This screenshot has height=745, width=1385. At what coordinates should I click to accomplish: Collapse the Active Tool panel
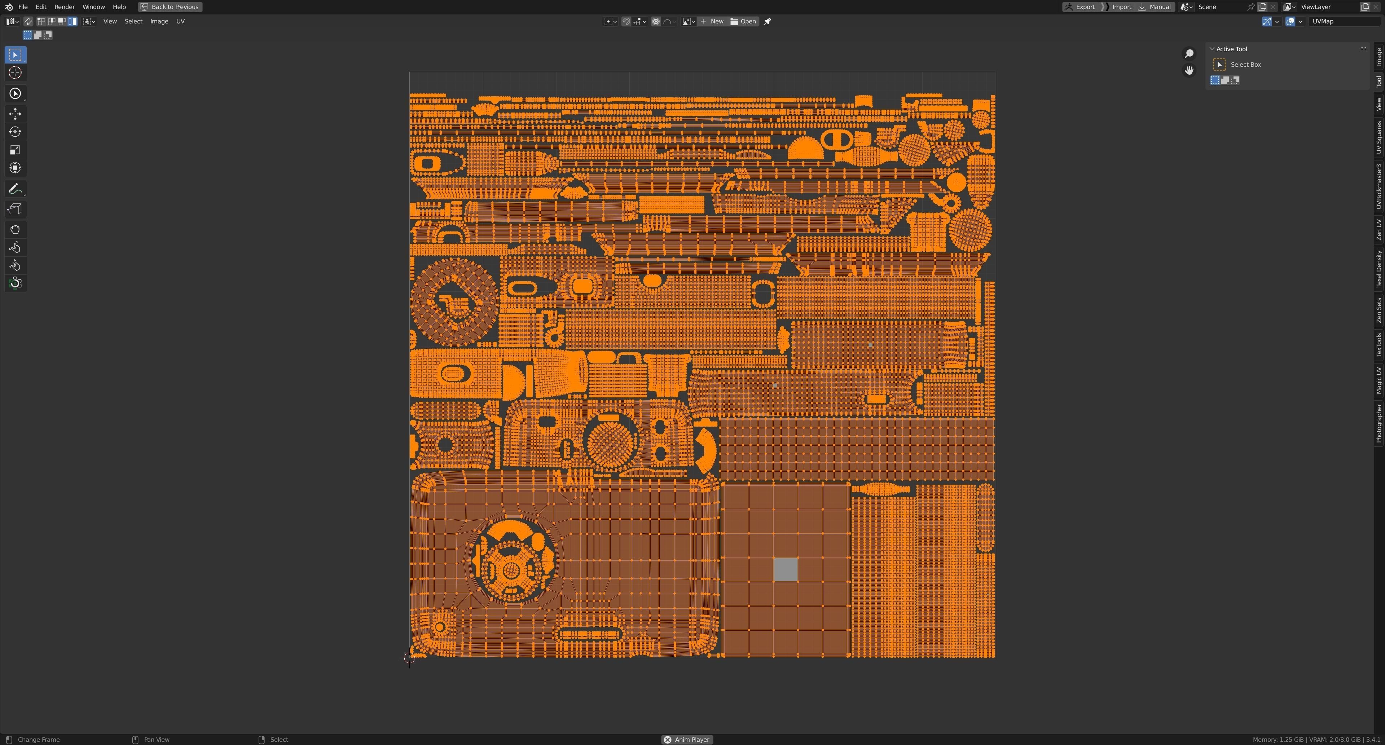[x=1212, y=49]
